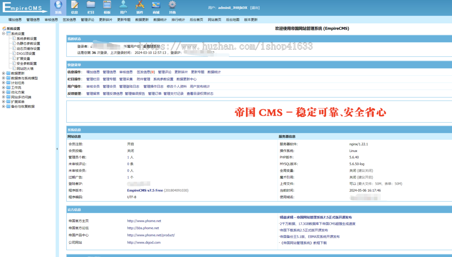Click 后台首页 in the top submenu bar
Image resolution: width=452 pixels, height=257 pixels.
[196, 20]
